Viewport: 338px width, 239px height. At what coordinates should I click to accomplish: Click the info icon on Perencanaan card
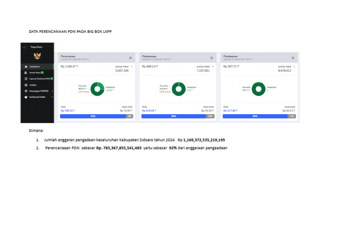(x=130, y=58)
